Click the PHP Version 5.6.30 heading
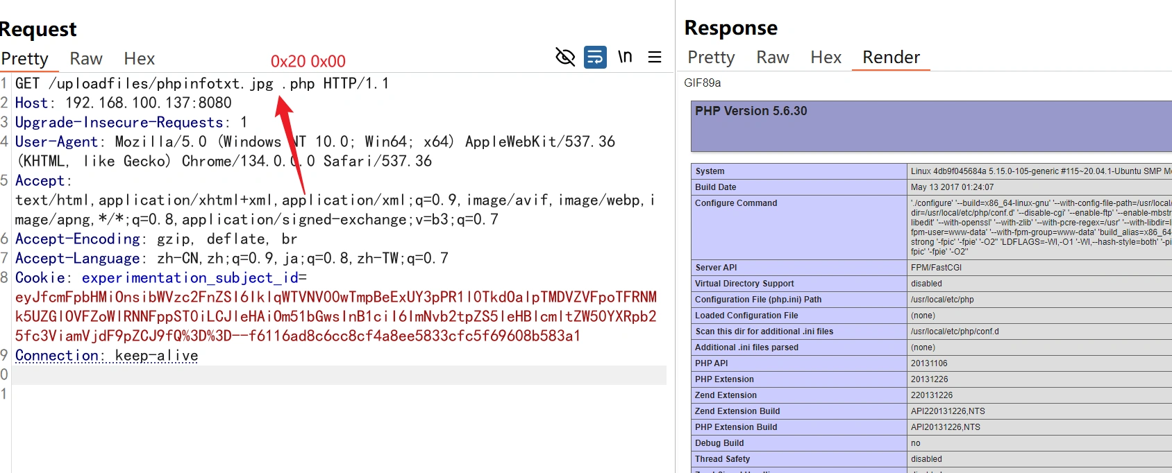Viewport: 1172px width, 473px height. click(751, 111)
